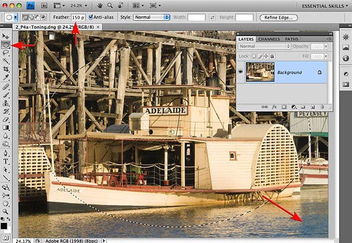The width and height of the screenshot is (352, 243).
Task: Open the Screen Mode dropdown
Action: (x=156, y=5)
